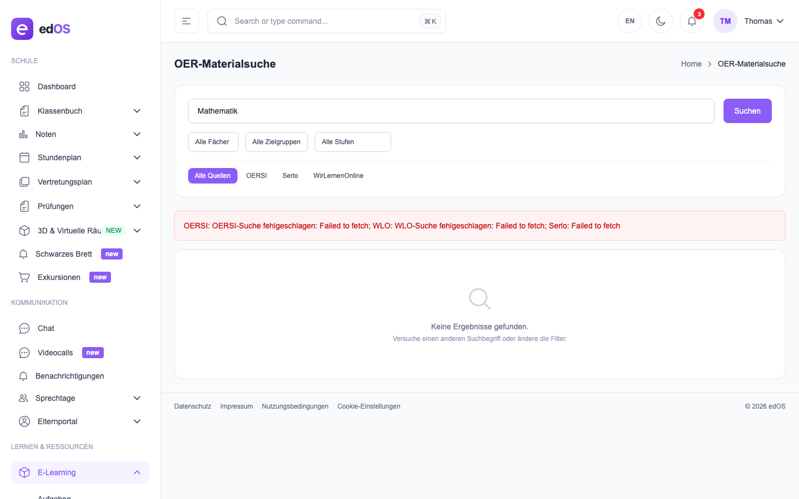799x499 pixels.
Task: Select the OERSI source tab
Action: [x=256, y=176]
